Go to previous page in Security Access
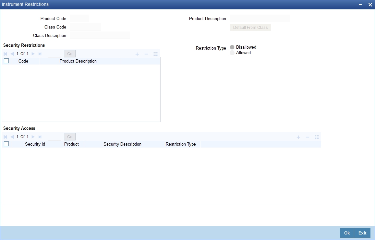 tap(12, 137)
